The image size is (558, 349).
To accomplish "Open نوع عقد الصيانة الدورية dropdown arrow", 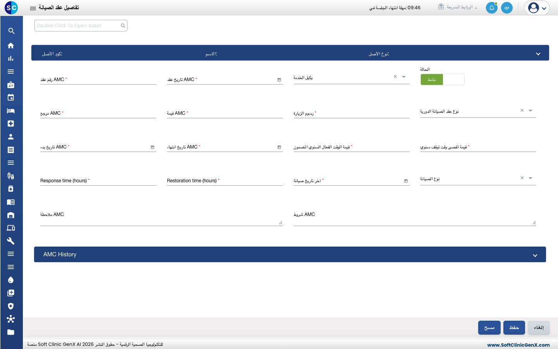I will (x=530, y=111).
